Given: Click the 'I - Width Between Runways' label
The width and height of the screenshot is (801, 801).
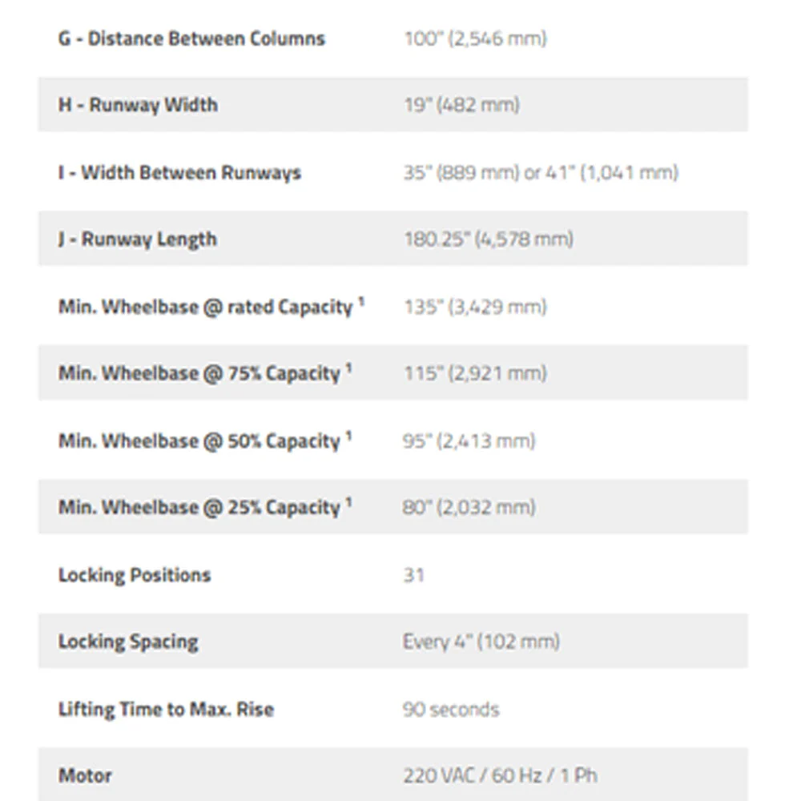Looking at the screenshot, I should [179, 173].
